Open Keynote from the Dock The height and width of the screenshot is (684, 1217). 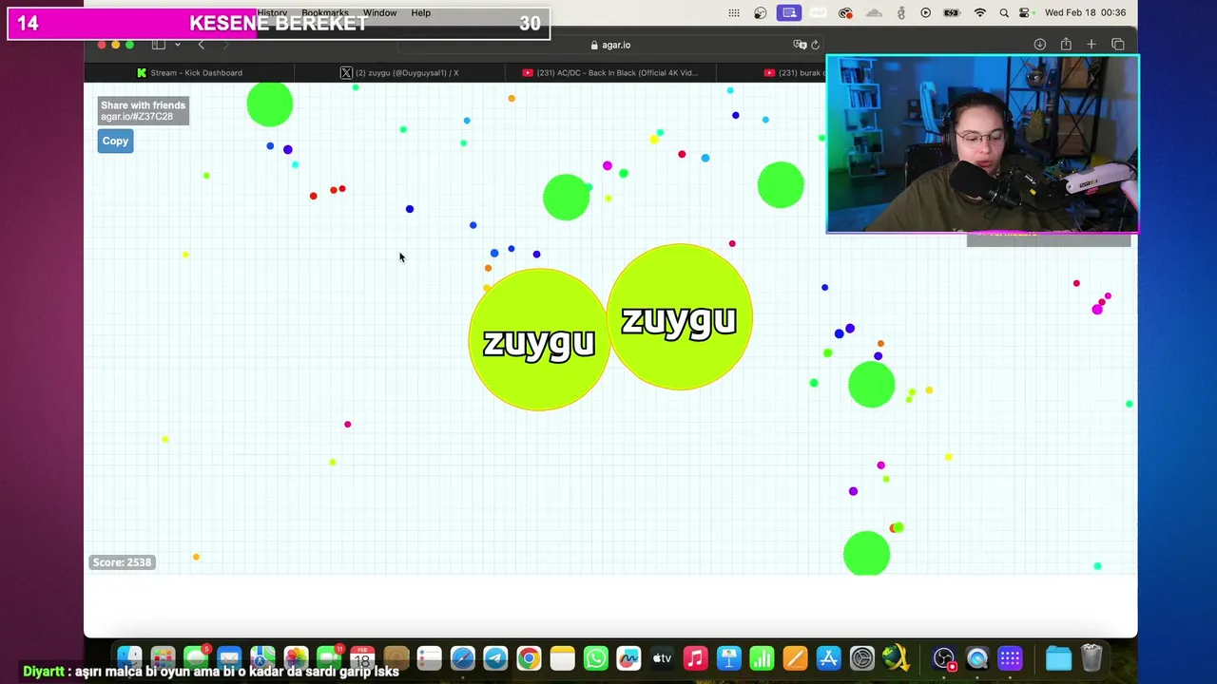(728, 657)
